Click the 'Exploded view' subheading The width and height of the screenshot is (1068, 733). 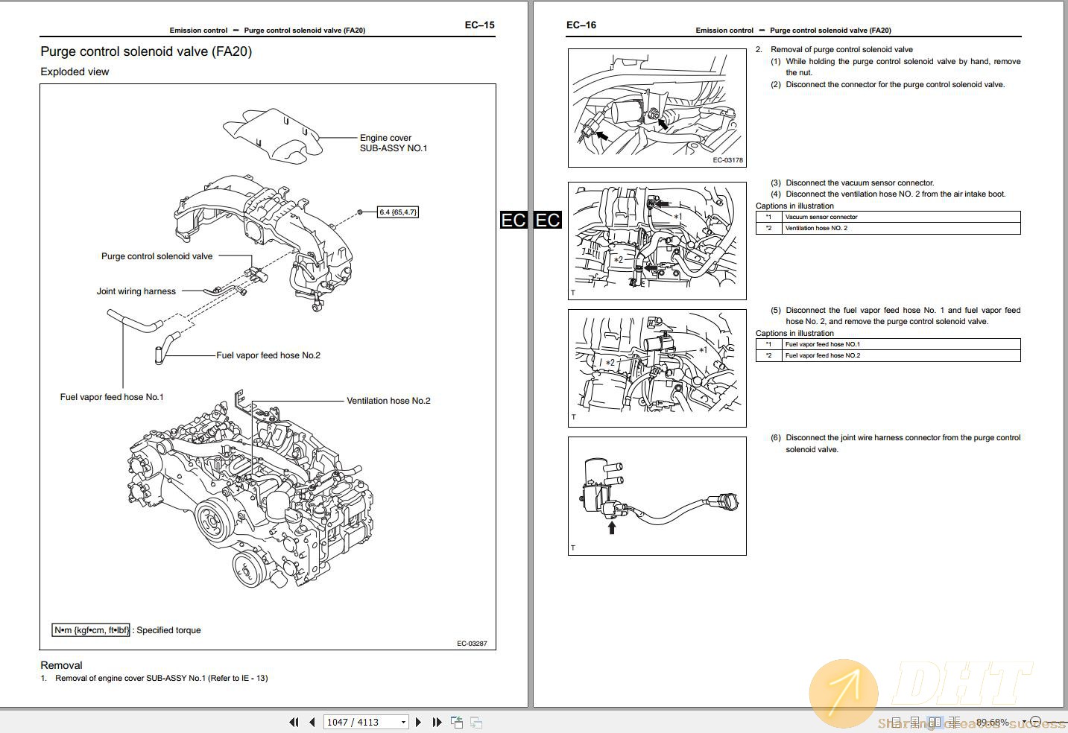coord(75,72)
